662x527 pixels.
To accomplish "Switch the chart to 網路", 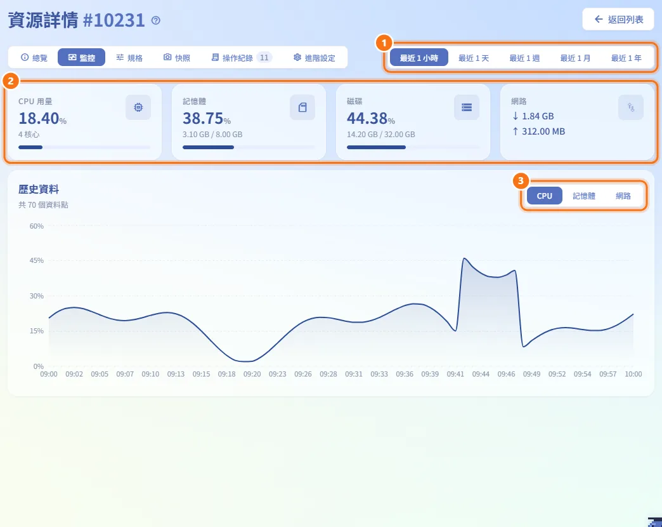I will 623,196.
